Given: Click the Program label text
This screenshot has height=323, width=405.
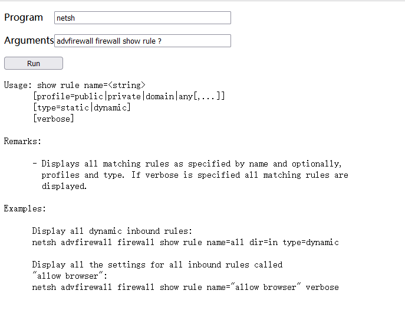Looking at the screenshot, I should pos(24,18).
